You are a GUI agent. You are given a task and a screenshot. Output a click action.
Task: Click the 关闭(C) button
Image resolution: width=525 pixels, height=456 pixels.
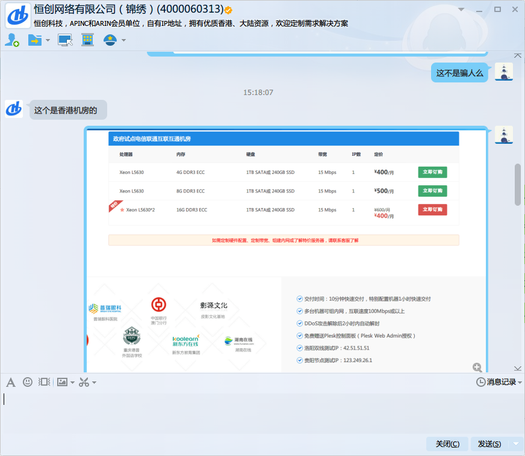tap(447, 444)
